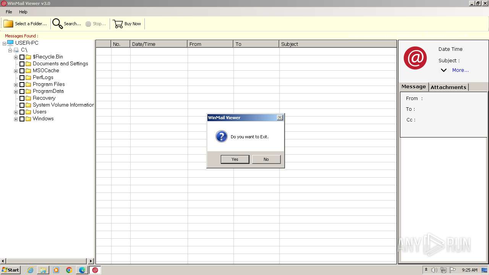Screen dimensions: 489x275
Task: Open the Help menu
Action: 23,12
